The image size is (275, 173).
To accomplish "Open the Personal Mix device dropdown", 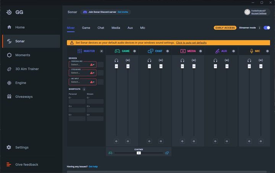I will [82, 65].
